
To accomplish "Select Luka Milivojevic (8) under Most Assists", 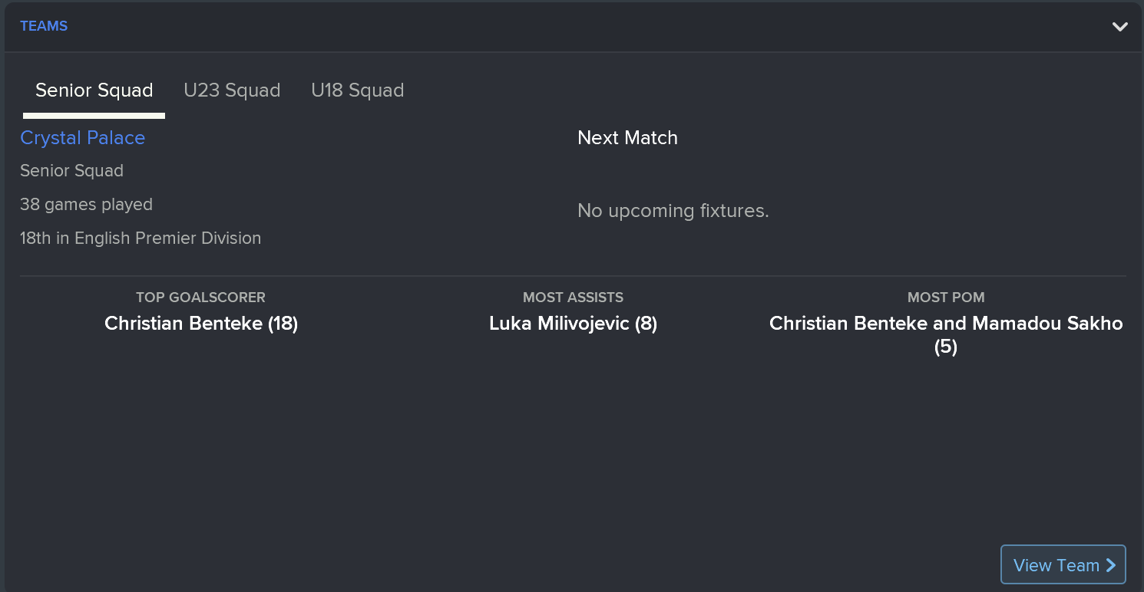I will click(x=573, y=324).
